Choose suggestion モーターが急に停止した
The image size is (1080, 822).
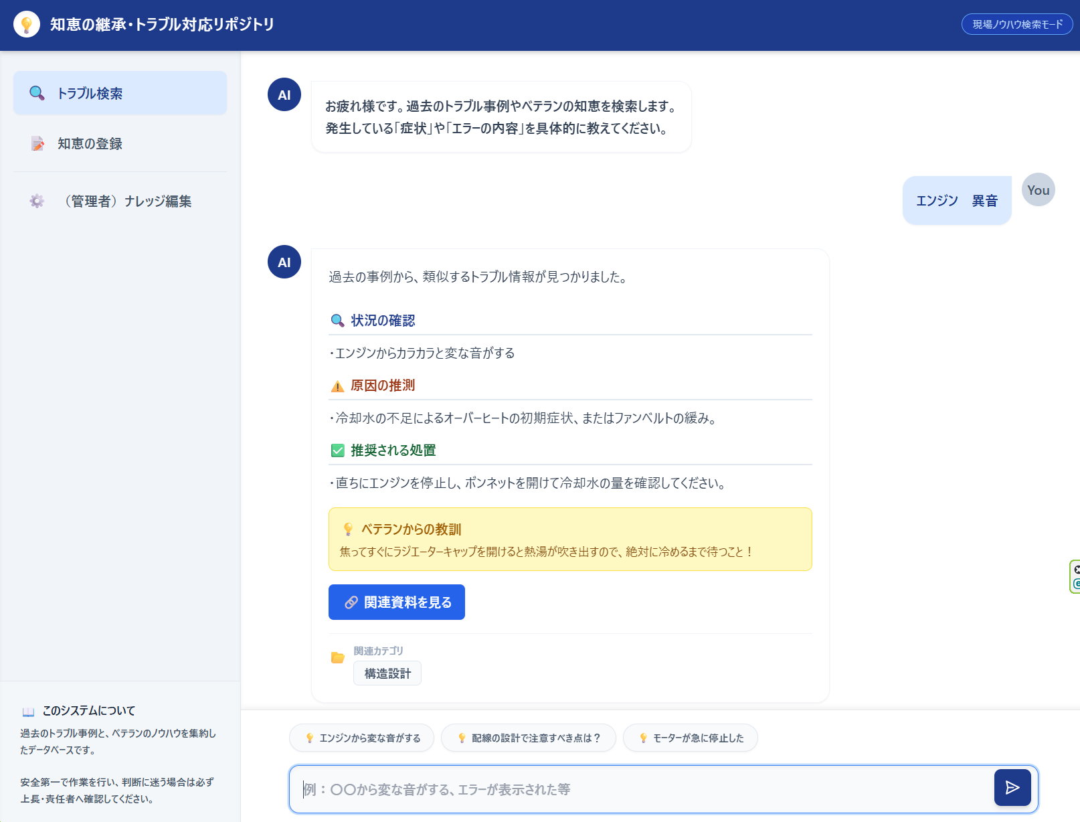691,738
